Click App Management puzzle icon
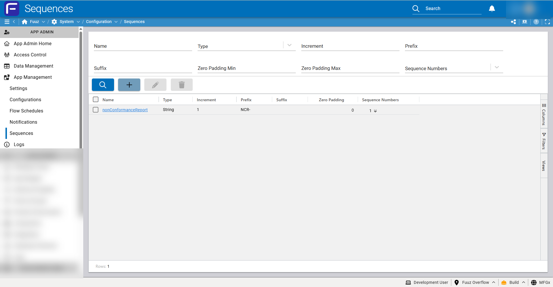Screen dimensions: 553x287 coord(7,77)
